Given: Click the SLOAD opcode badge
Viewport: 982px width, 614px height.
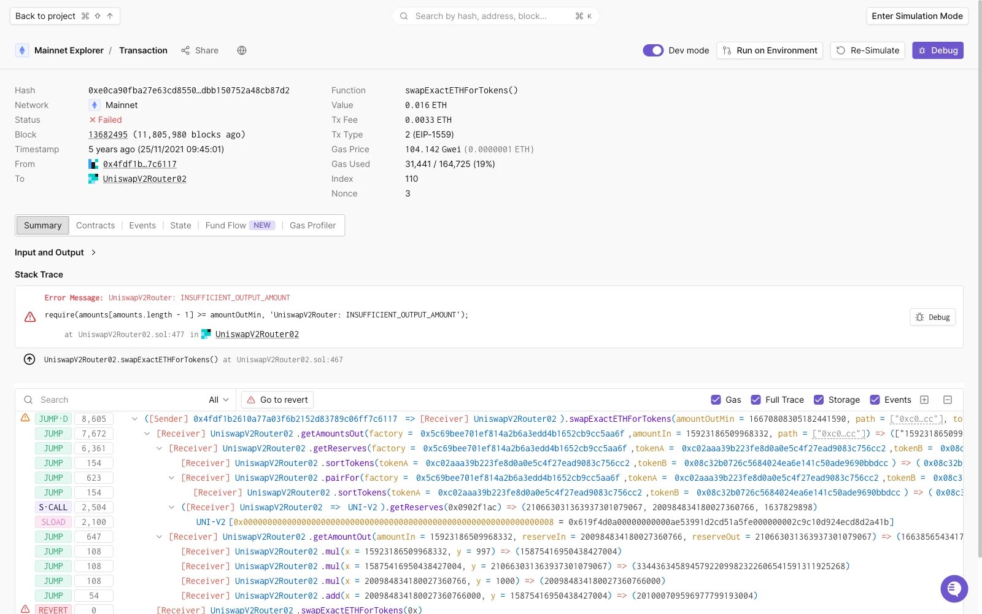Looking at the screenshot, I should tap(53, 522).
